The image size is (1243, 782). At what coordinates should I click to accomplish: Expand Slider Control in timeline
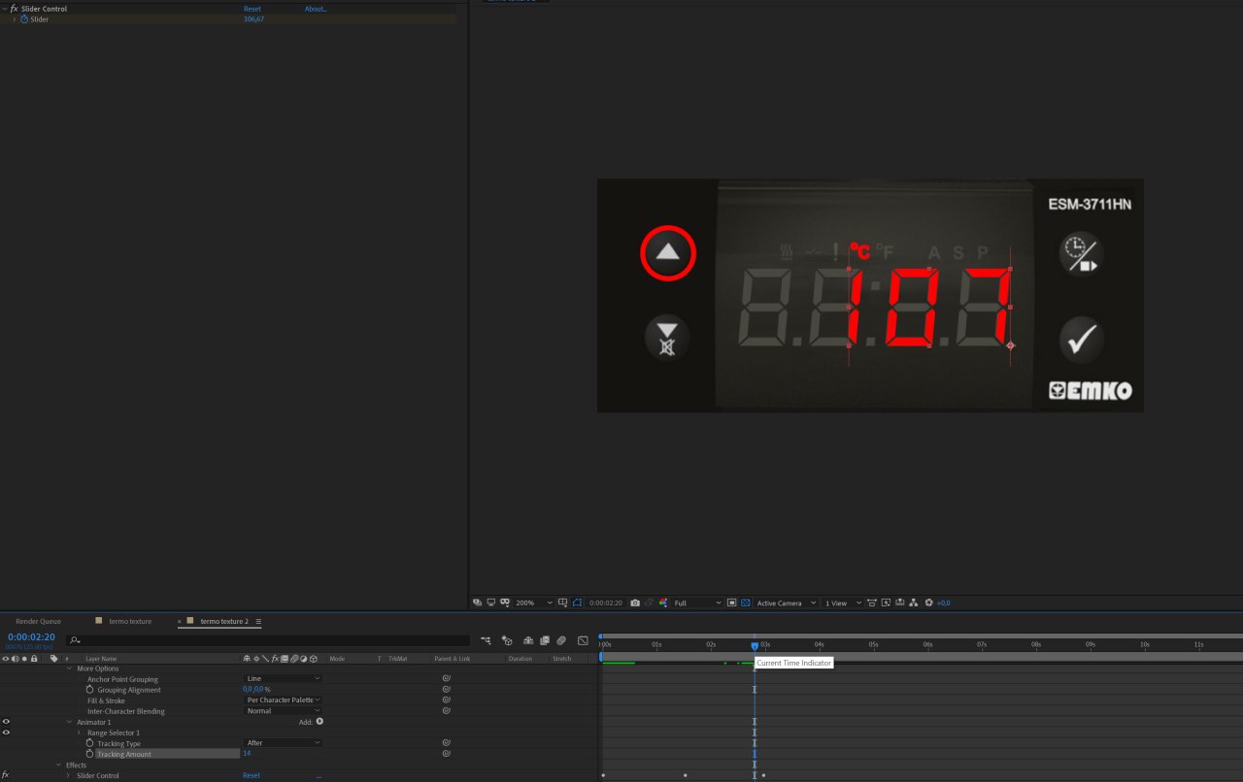69,775
